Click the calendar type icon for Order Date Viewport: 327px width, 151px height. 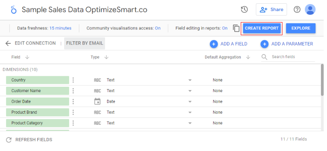point(97,101)
